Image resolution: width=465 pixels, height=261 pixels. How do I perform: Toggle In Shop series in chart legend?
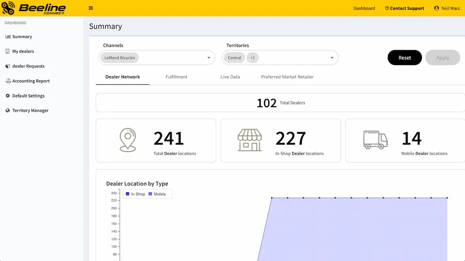[x=135, y=194]
